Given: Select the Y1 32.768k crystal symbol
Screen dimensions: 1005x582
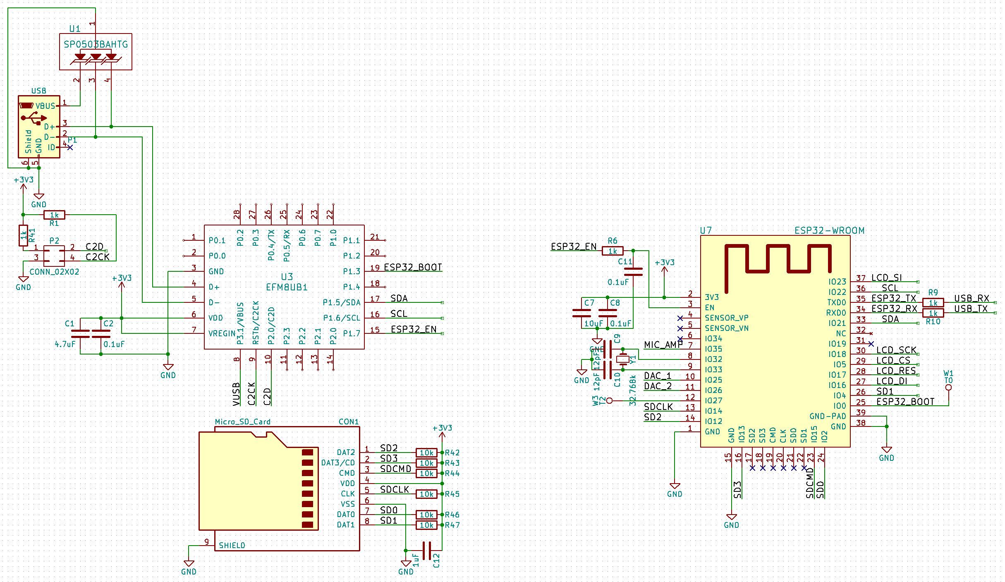Looking at the screenshot, I should [623, 359].
